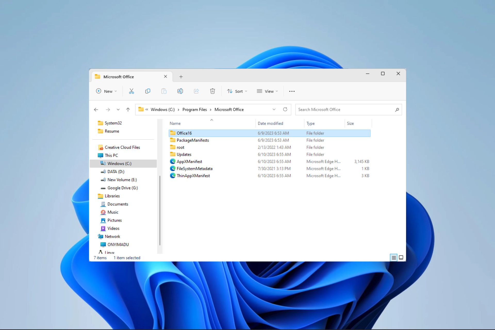
Task: Click the 3,145 KB size value
Action: coord(362,162)
